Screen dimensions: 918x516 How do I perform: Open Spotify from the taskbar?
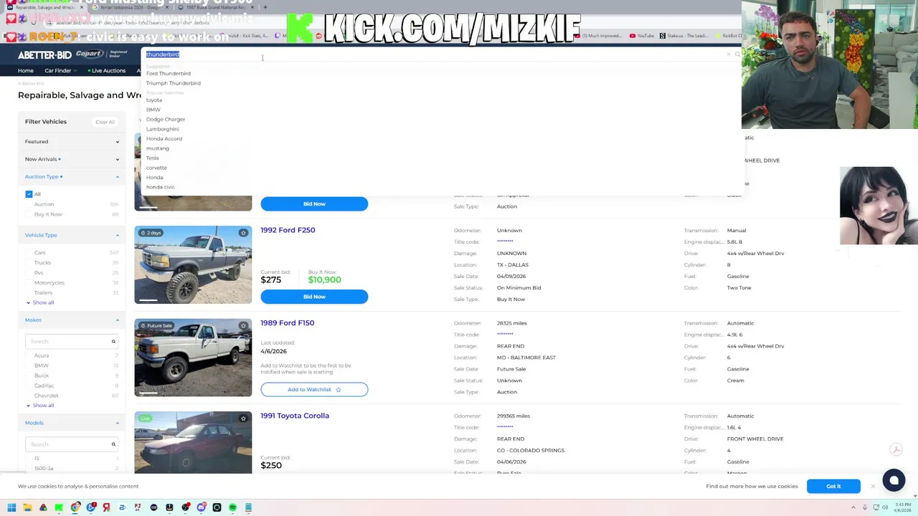[x=232, y=507]
